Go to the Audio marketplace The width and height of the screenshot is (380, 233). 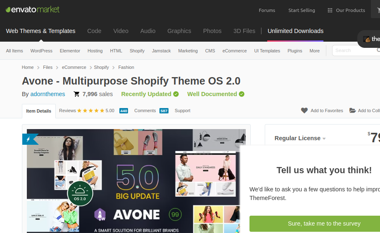pyautogui.click(x=148, y=31)
